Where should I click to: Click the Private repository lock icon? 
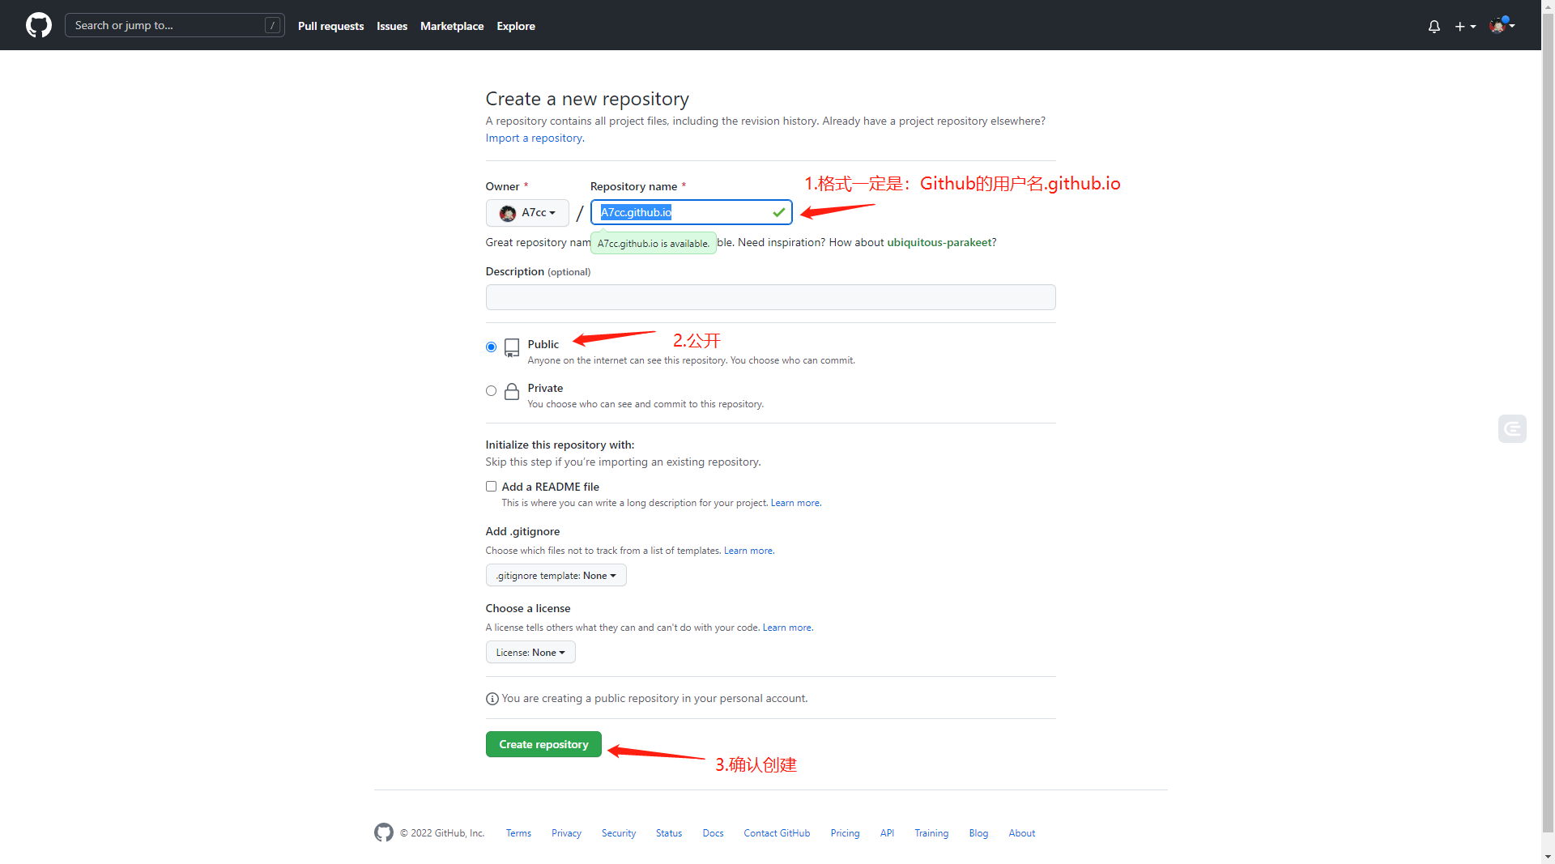(x=512, y=391)
